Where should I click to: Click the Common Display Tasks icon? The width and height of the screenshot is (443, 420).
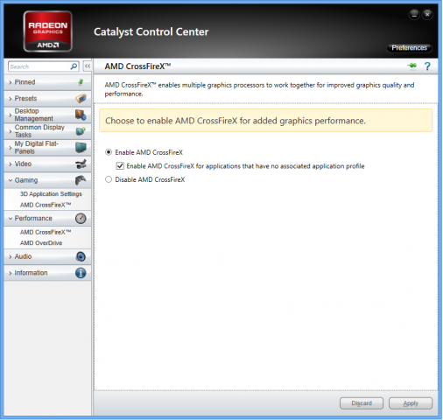81,131
